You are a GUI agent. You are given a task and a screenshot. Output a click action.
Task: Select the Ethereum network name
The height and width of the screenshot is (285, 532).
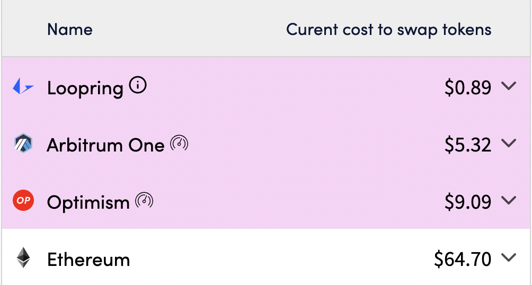click(x=88, y=260)
